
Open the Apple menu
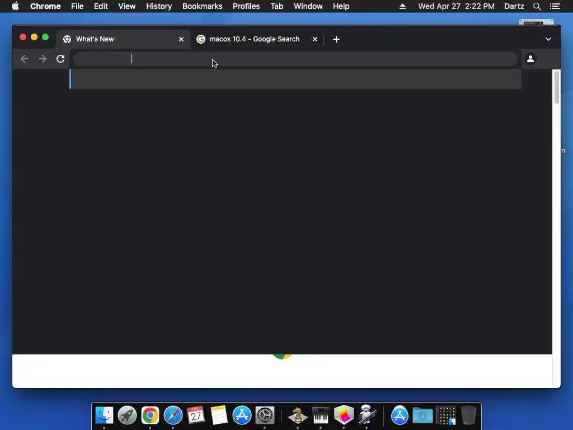click(15, 6)
